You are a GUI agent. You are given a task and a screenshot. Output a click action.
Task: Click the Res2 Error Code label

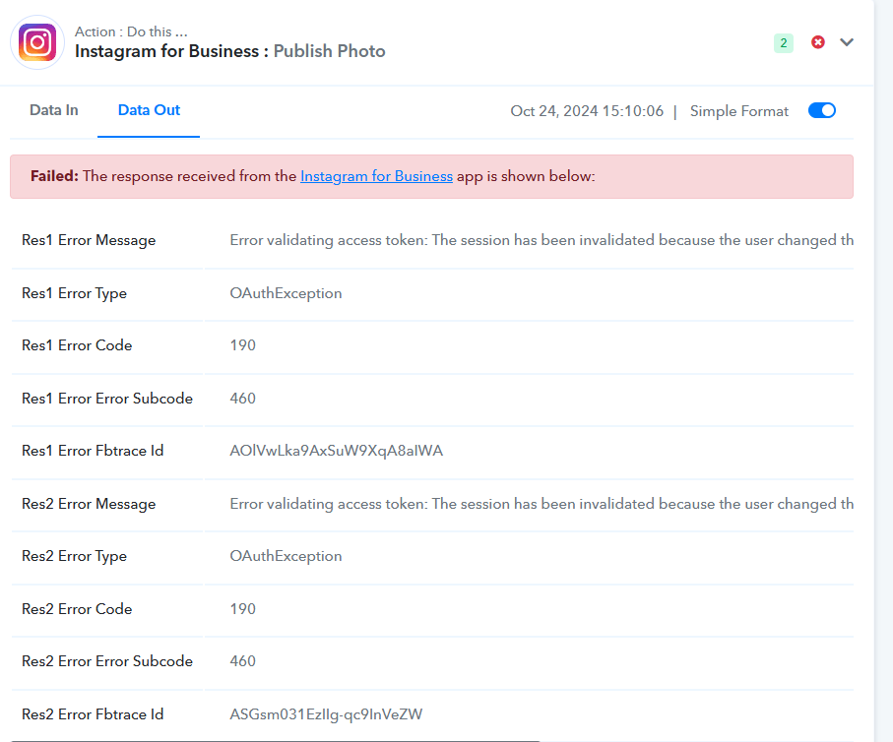coord(77,609)
